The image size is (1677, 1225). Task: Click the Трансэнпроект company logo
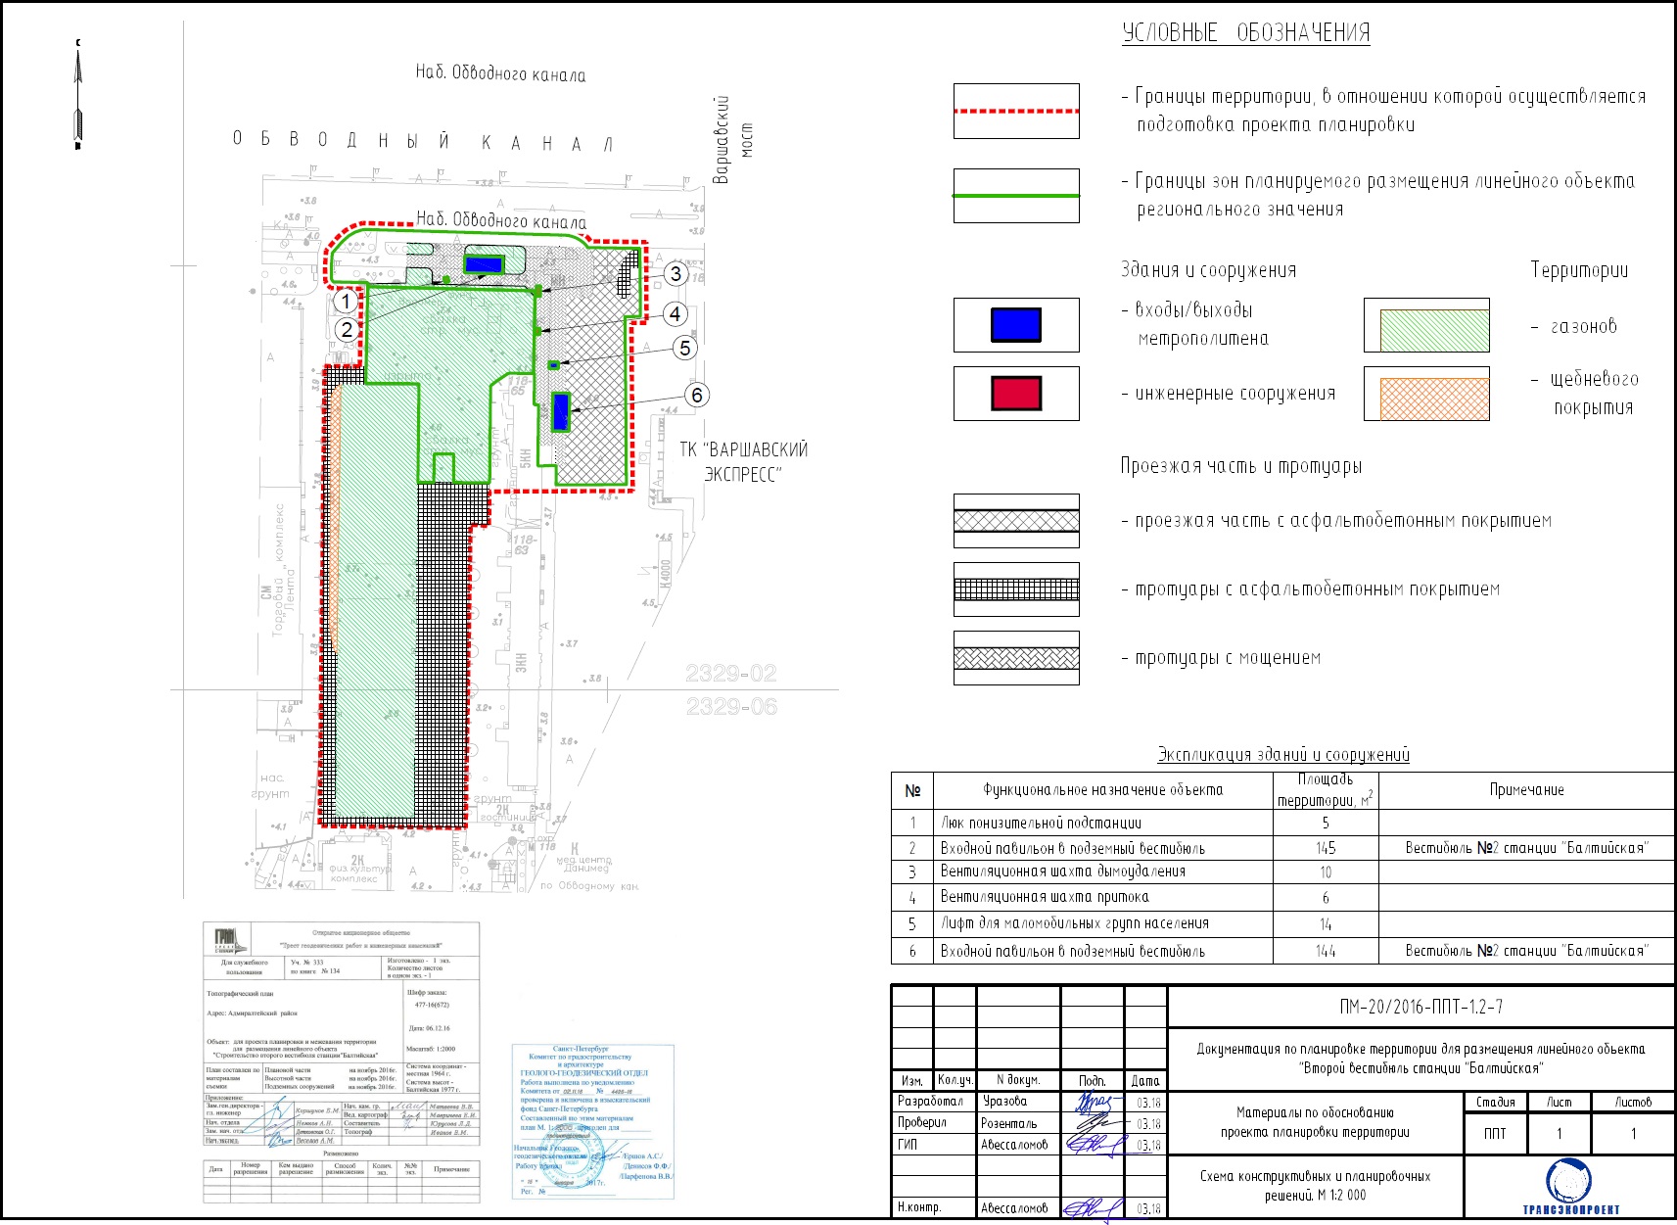[x=1570, y=1185]
